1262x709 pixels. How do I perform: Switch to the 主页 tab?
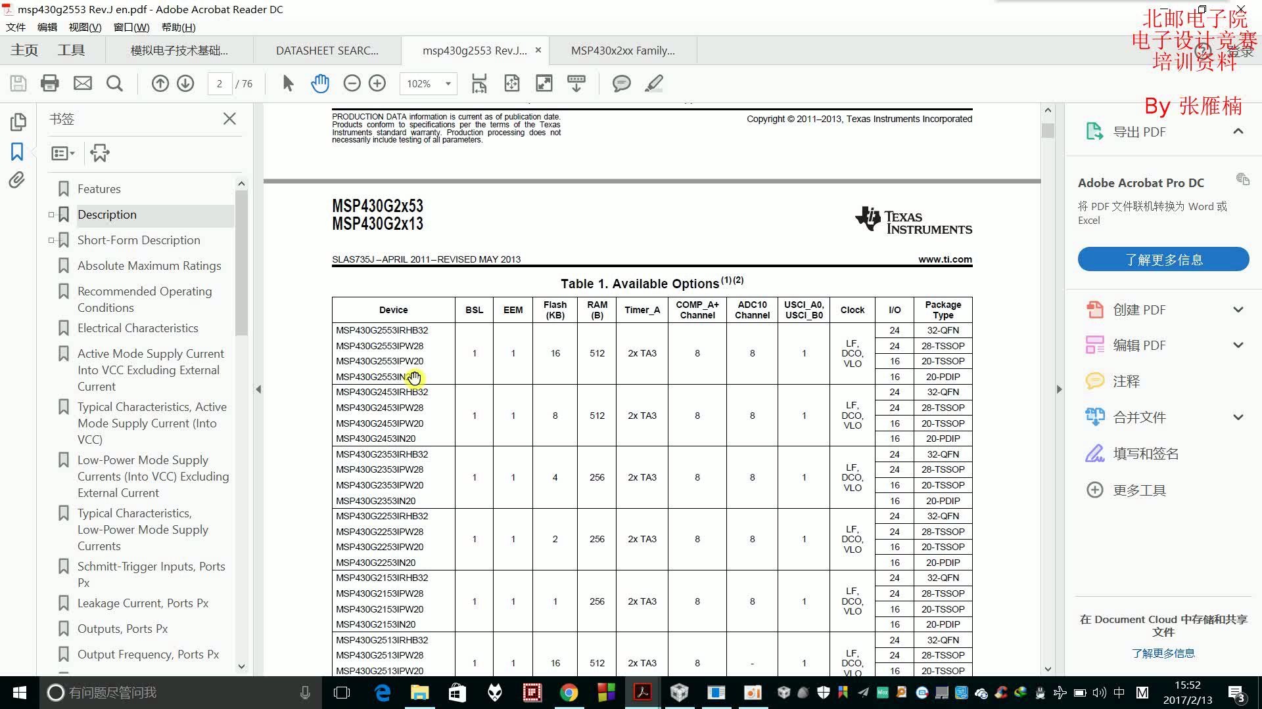(24, 50)
